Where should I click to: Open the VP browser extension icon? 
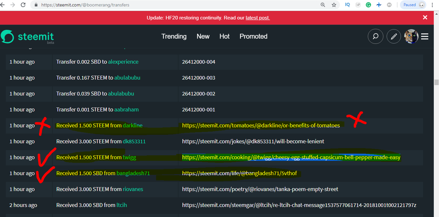(x=358, y=5)
